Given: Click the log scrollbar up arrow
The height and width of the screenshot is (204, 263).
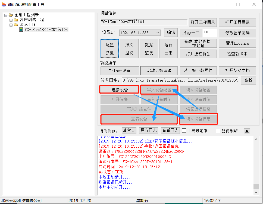Looking at the screenshot, I should point(256,139).
